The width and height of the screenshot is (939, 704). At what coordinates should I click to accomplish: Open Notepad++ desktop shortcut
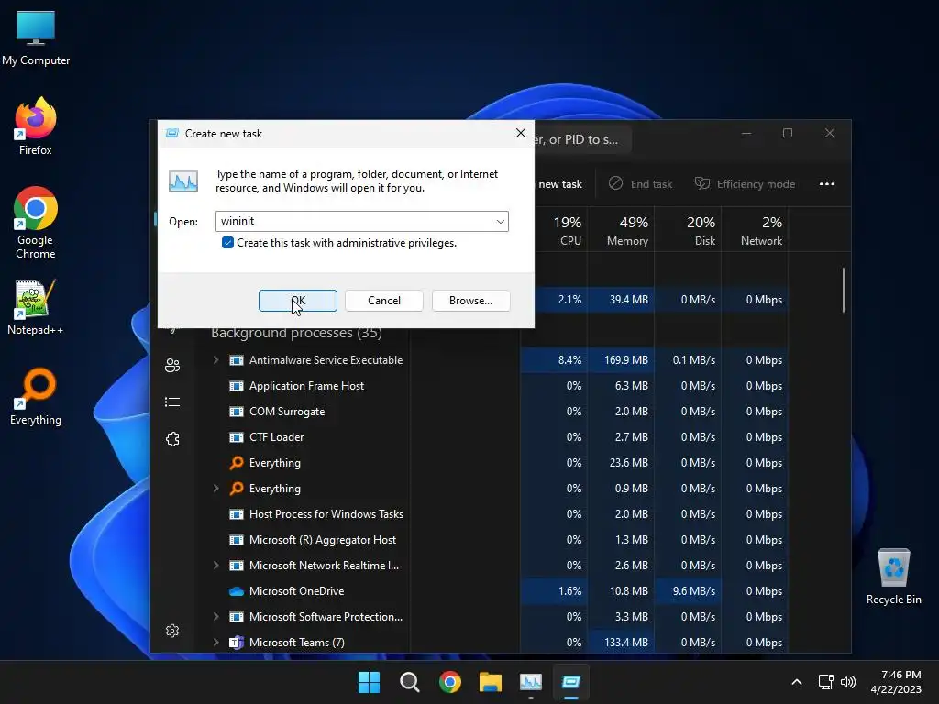click(36, 307)
